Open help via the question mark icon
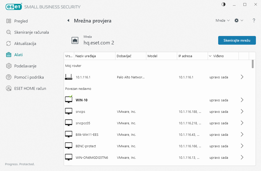Image resolution: width=261 pixels, height=171 pixels. [x=254, y=21]
